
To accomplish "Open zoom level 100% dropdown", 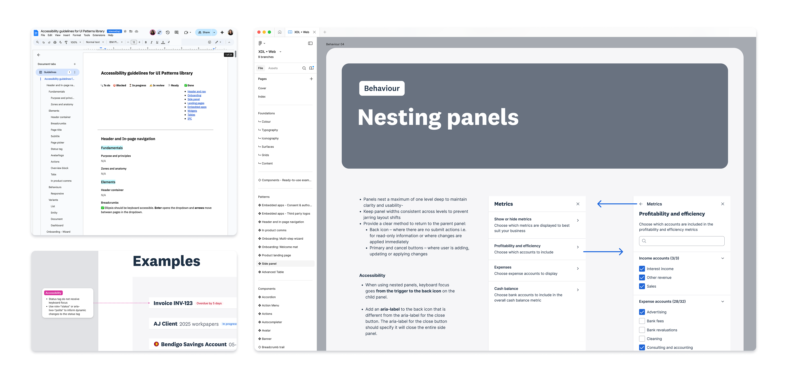I will pyautogui.click(x=76, y=42).
